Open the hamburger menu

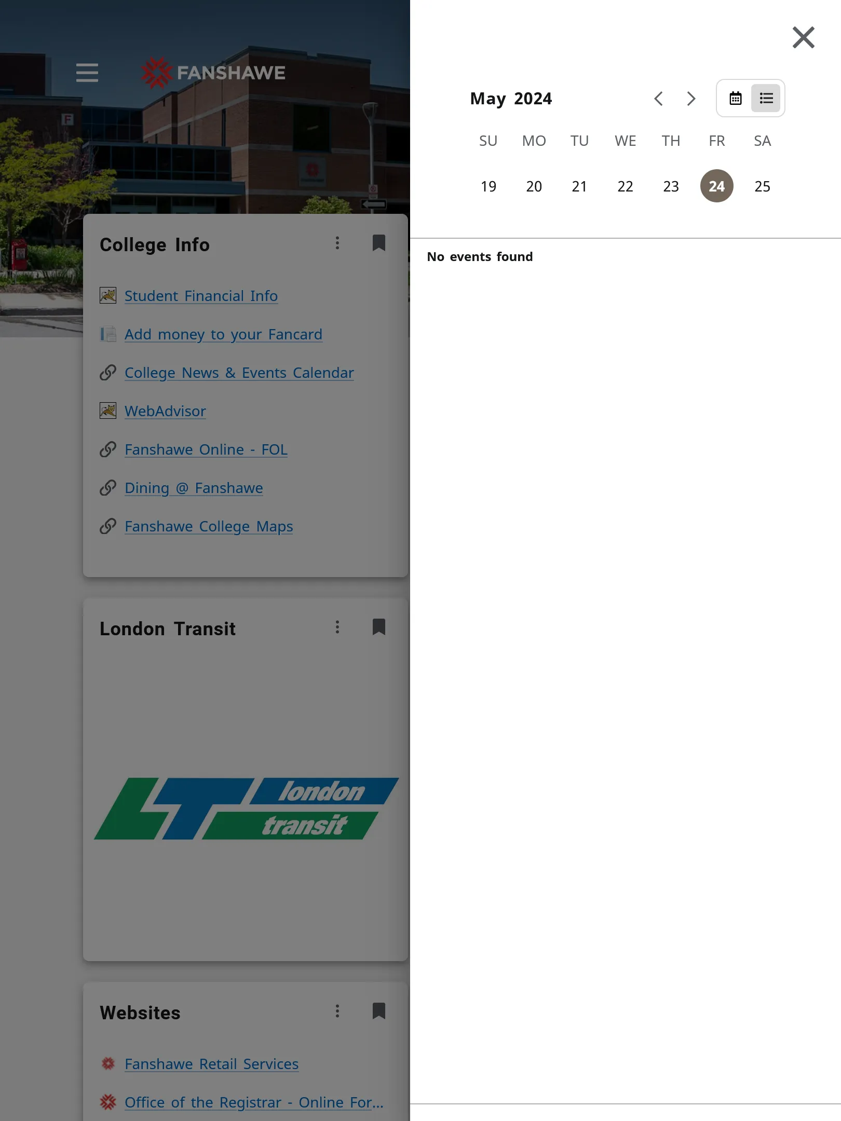tap(87, 73)
